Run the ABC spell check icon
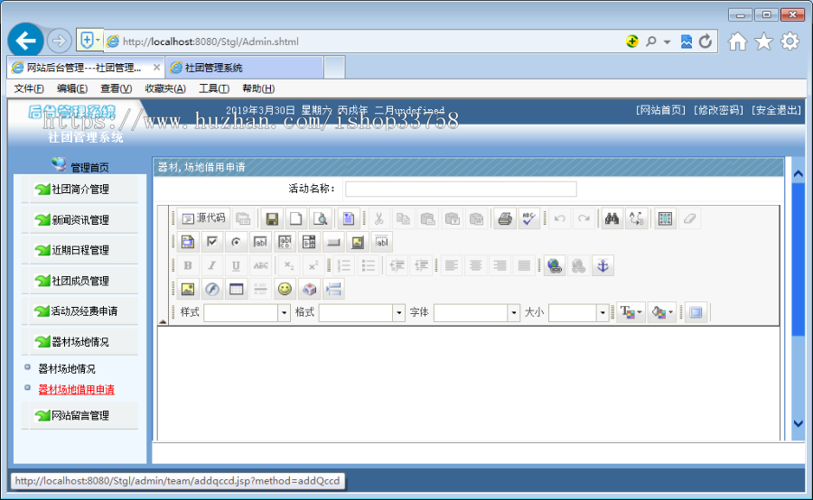This screenshot has height=500, width=813. 528,218
